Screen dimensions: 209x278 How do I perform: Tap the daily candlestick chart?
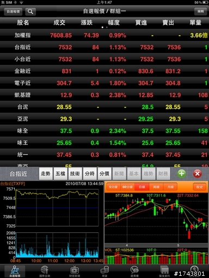[156, 218]
